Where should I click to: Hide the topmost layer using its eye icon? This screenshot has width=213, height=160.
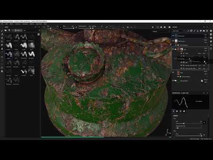click(x=173, y=36)
